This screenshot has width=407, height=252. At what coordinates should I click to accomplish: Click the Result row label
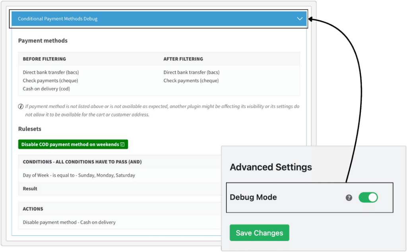point(30,189)
